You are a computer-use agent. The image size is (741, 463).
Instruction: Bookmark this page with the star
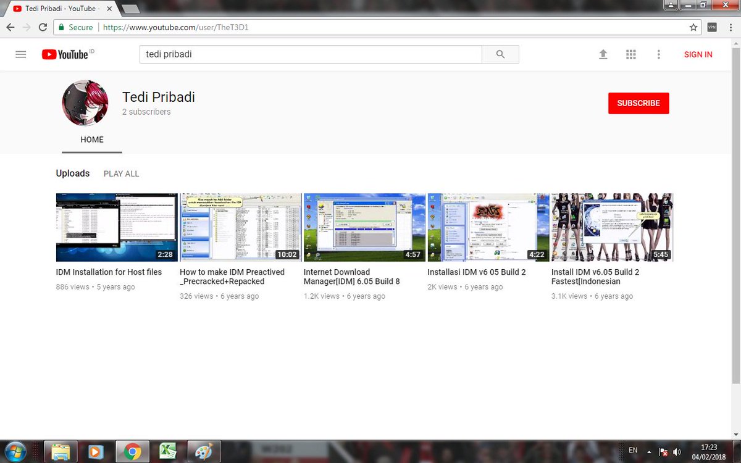pos(693,28)
